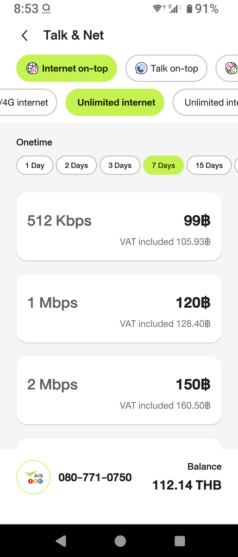The height and width of the screenshot is (557, 238).
Task: Choose the 15 Days duration chip
Action: [209, 165]
